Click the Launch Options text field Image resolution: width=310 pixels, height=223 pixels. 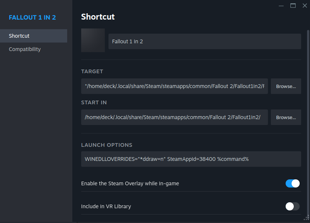[x=191, y=159]
